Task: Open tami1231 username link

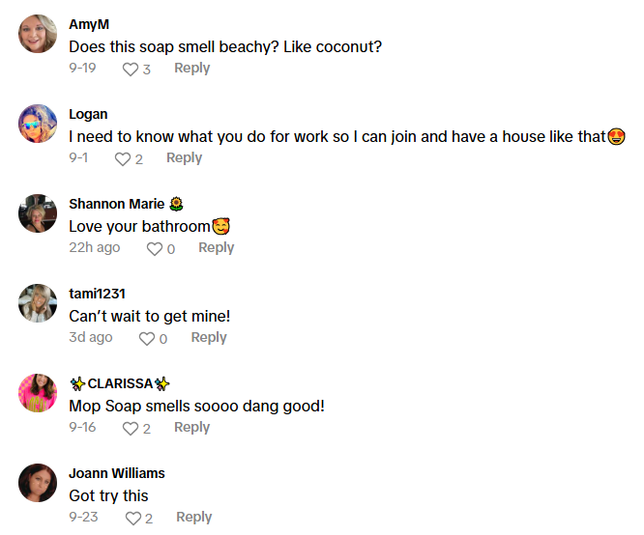Action: [x=97, y=294]
